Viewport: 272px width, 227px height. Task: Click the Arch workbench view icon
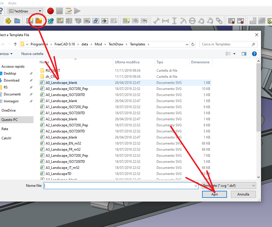point(105,21)
